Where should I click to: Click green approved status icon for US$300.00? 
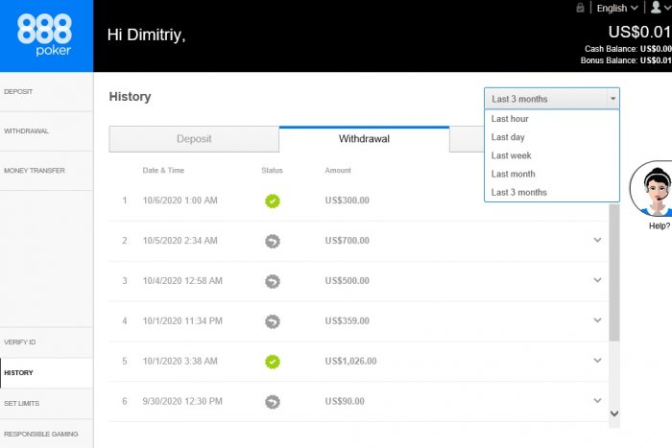pyautogui.click(x=273, y=200)
